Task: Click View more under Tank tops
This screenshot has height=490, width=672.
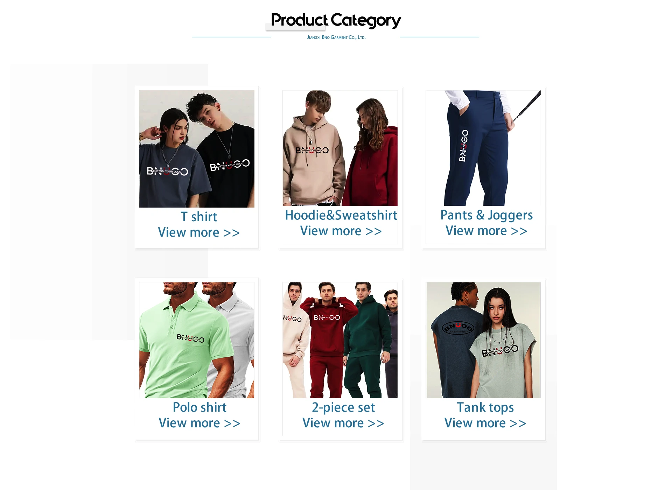Action: tap(485, 423)
